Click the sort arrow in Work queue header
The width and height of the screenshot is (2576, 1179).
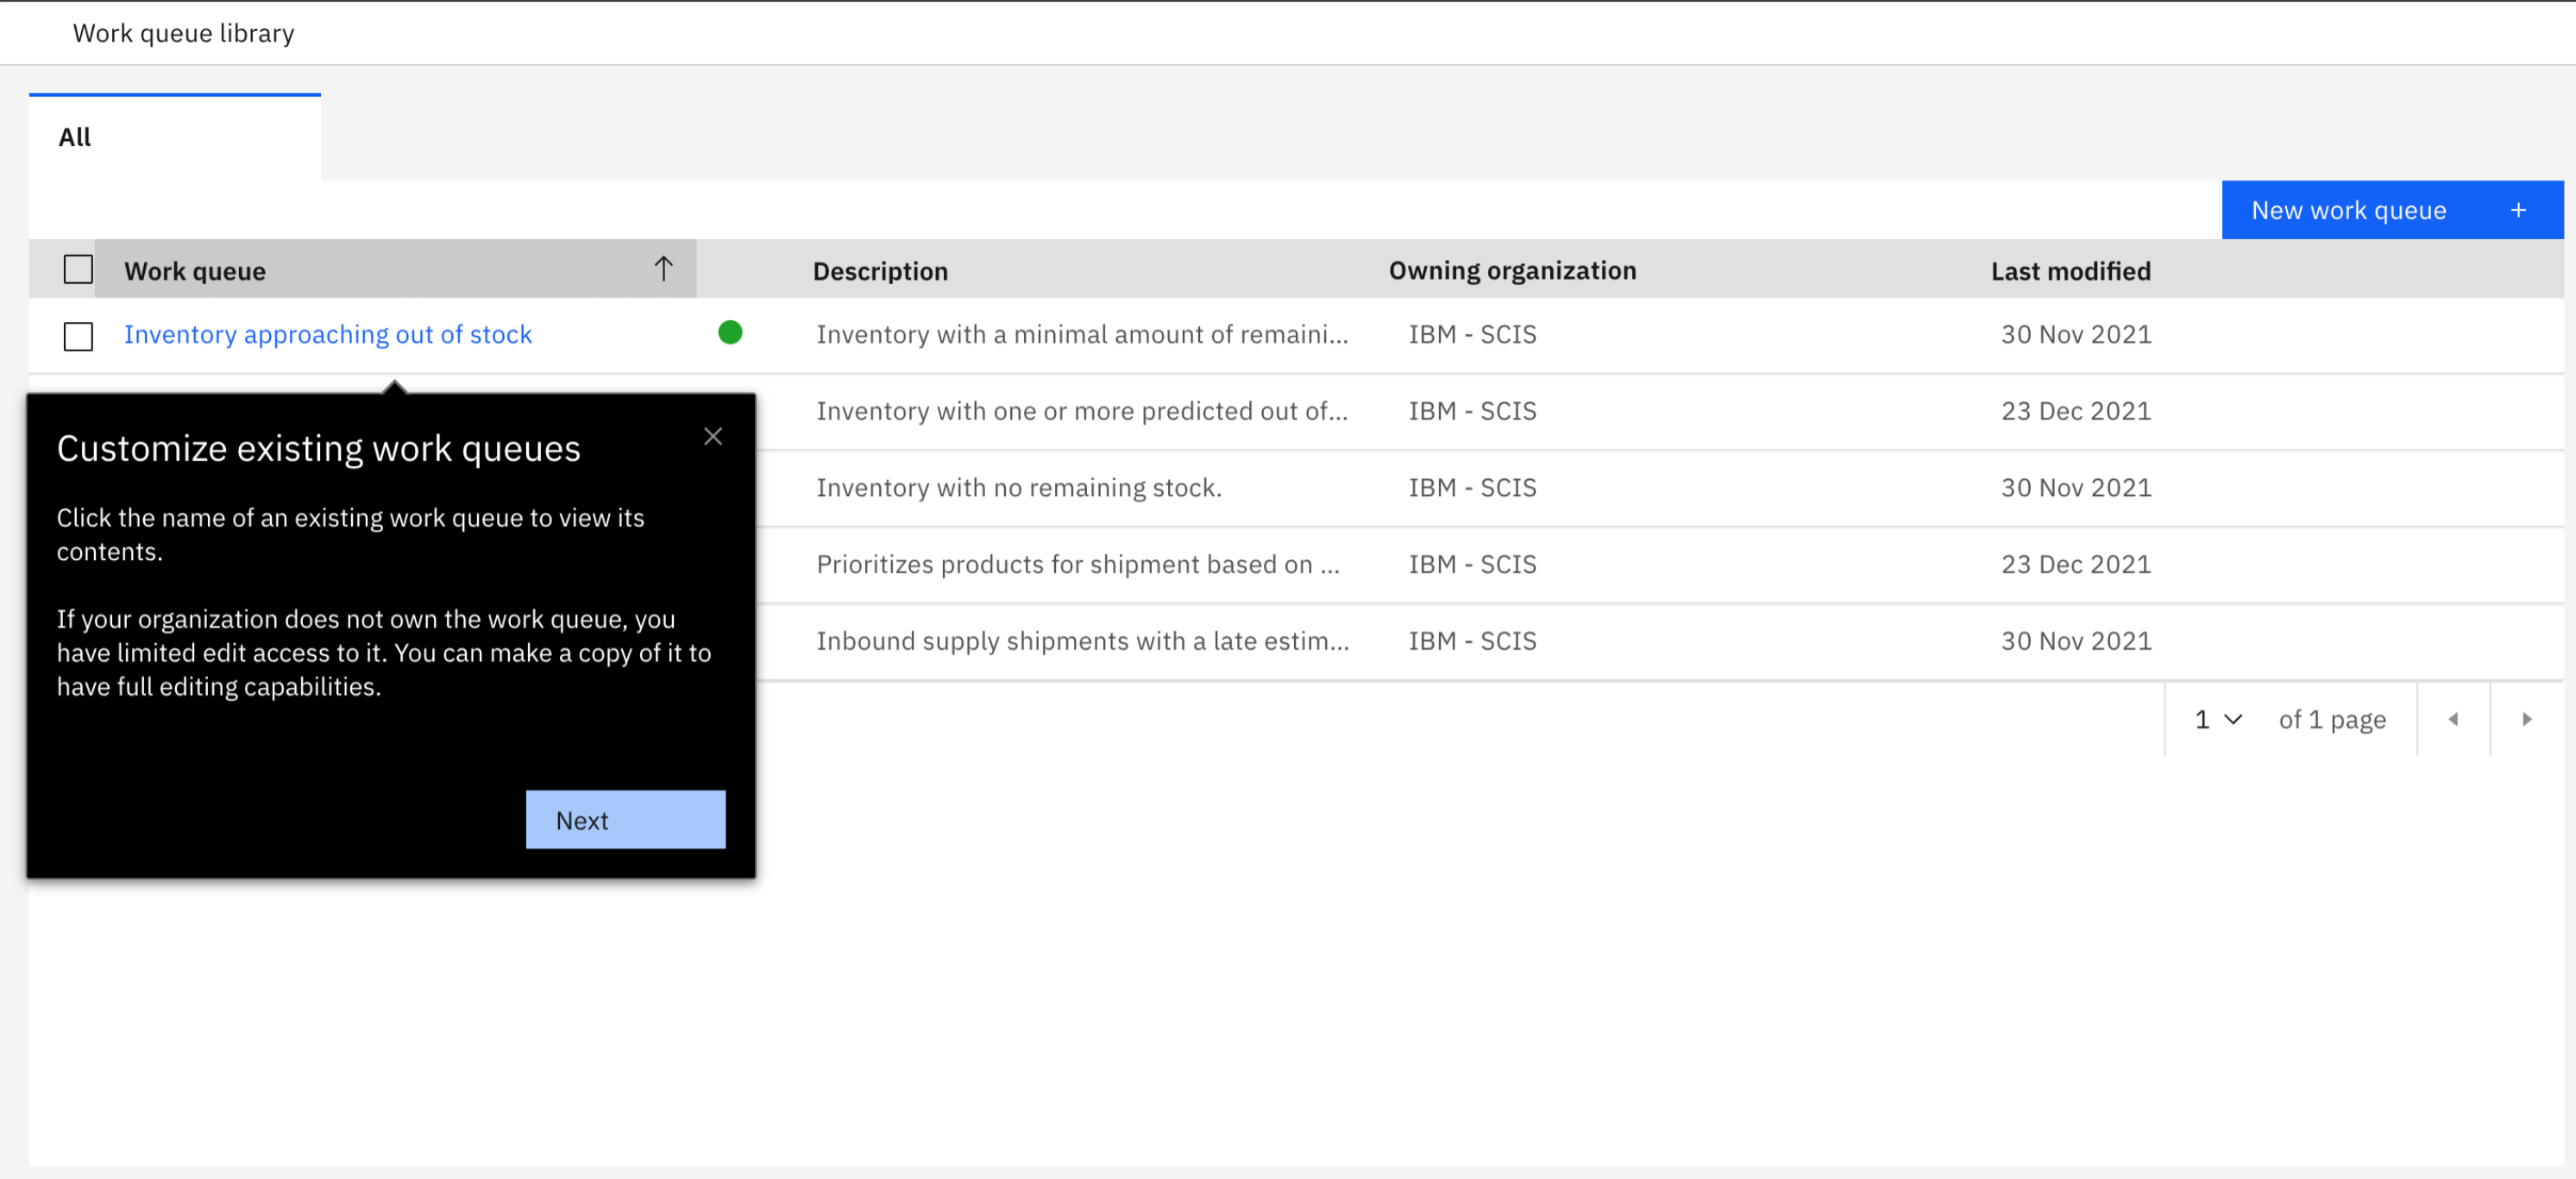tap(663, 268)
